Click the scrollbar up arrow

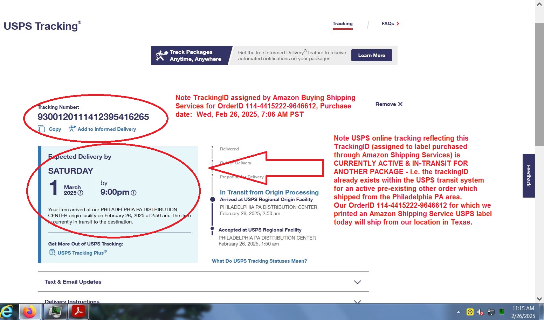pos(539,4)
